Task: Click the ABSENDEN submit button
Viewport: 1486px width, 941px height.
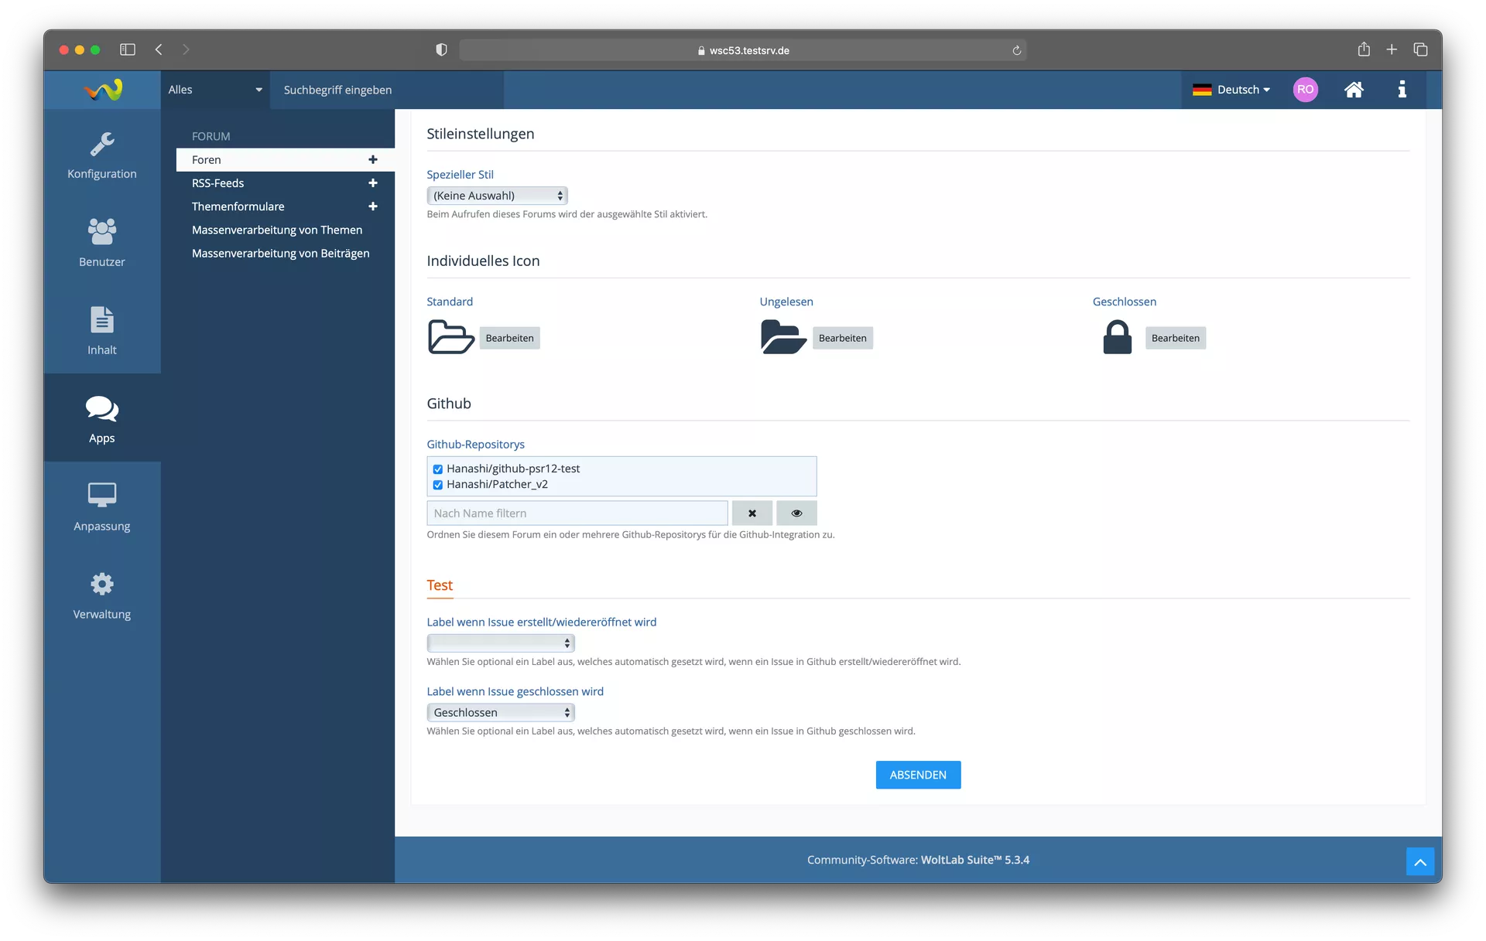Action: click(x=918, y=775)
